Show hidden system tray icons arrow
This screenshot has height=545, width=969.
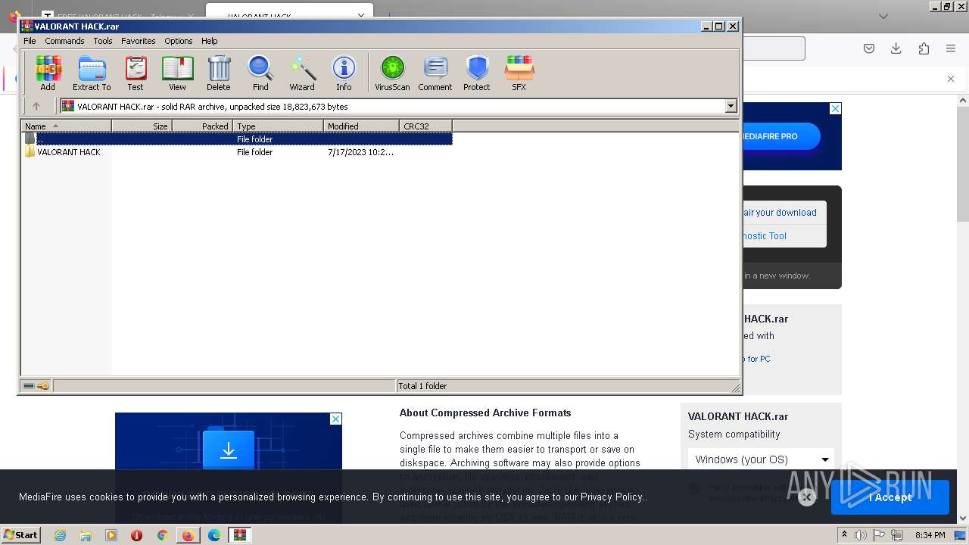(844, 535)
